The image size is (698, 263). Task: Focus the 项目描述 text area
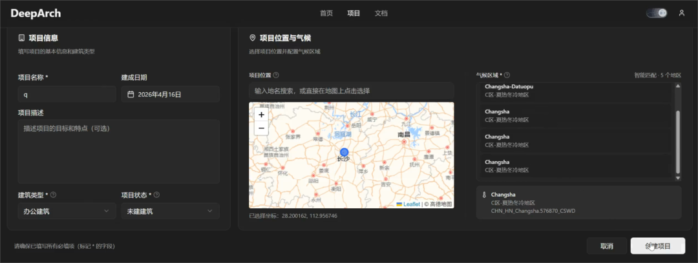119,151
